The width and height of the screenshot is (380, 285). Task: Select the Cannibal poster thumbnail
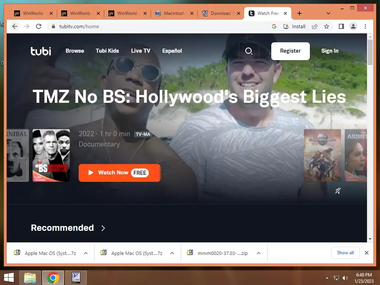pyautogui.click(x=18, y=155)
